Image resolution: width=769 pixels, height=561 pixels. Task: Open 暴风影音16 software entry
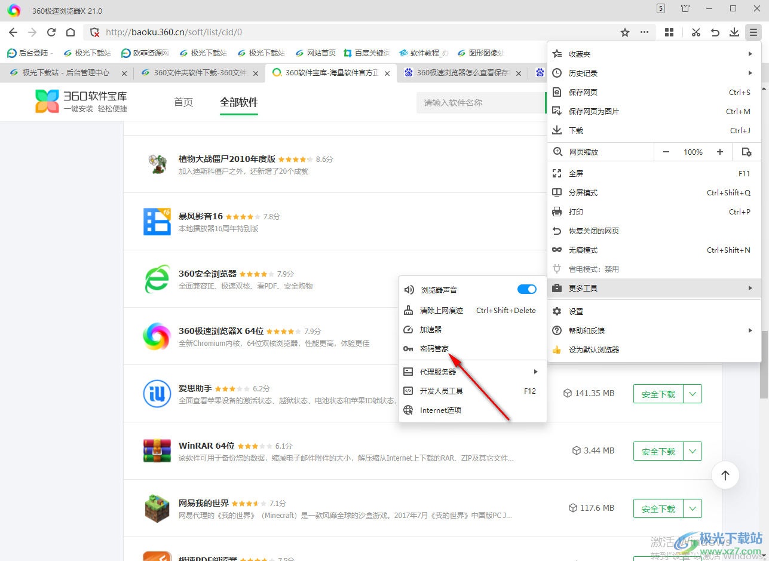tap(201, 216)
